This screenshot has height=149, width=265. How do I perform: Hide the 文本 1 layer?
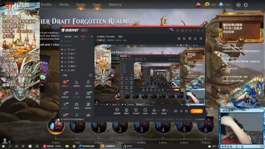point(62,49)
